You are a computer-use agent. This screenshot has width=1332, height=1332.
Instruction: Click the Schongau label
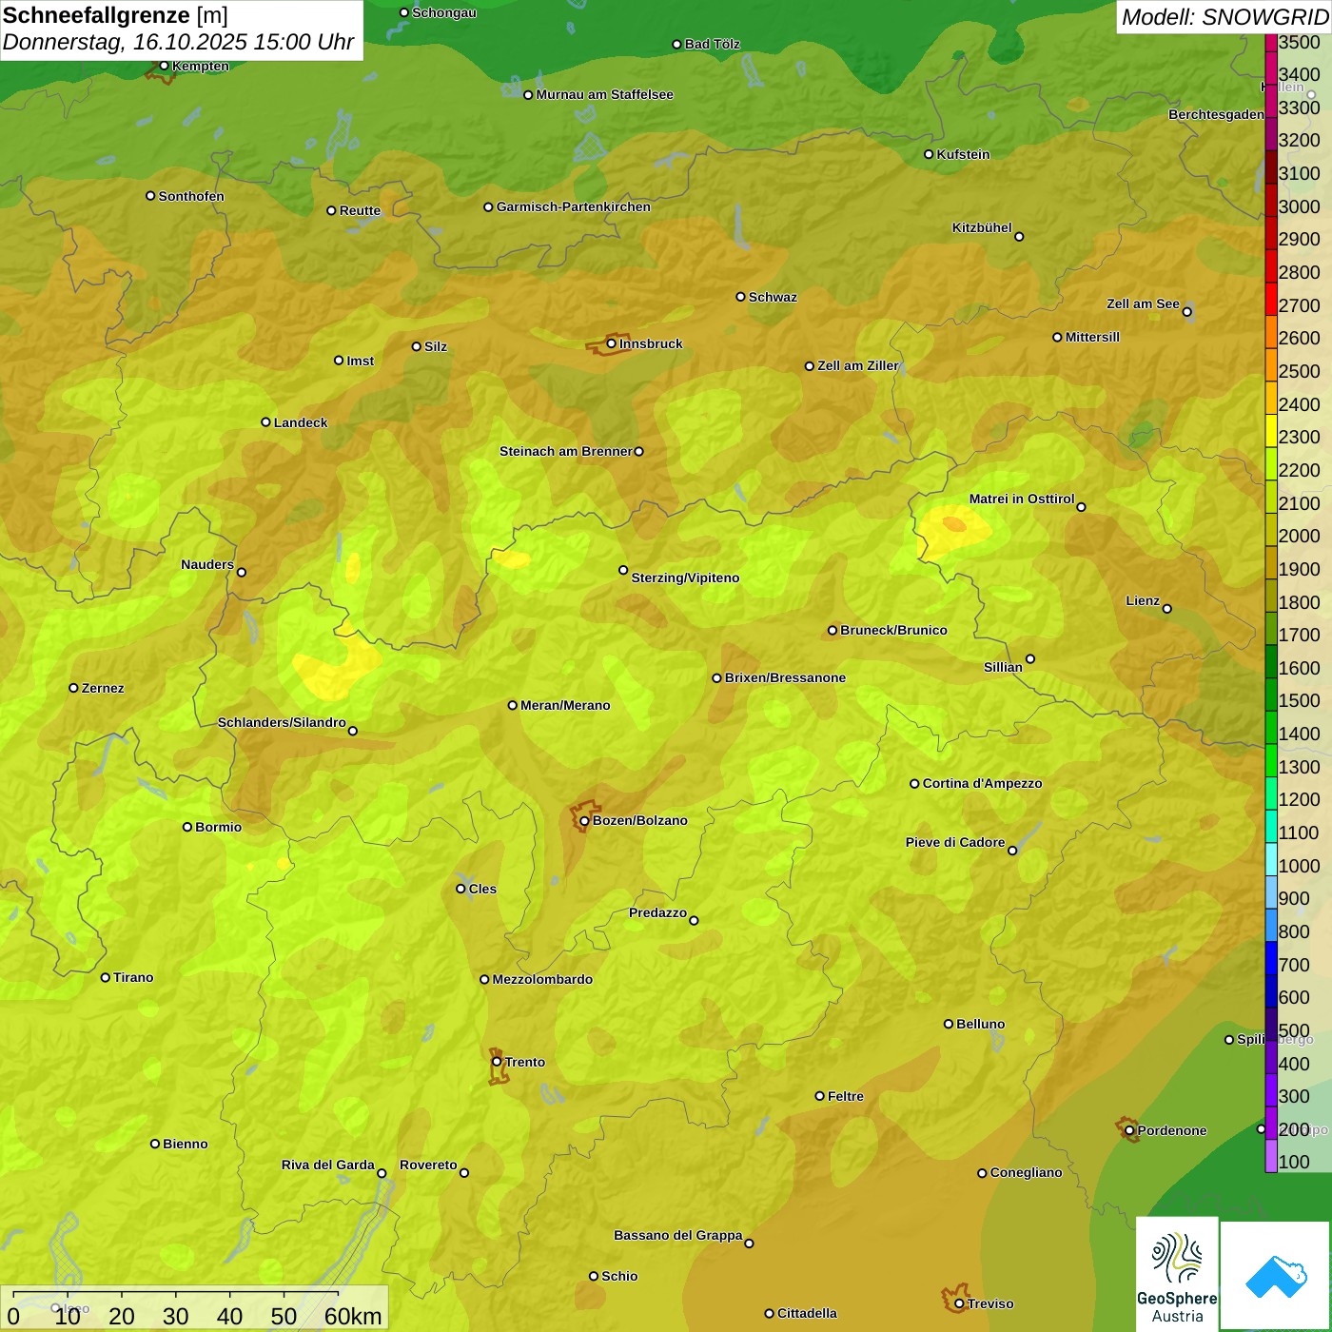(x=444, y=12)
